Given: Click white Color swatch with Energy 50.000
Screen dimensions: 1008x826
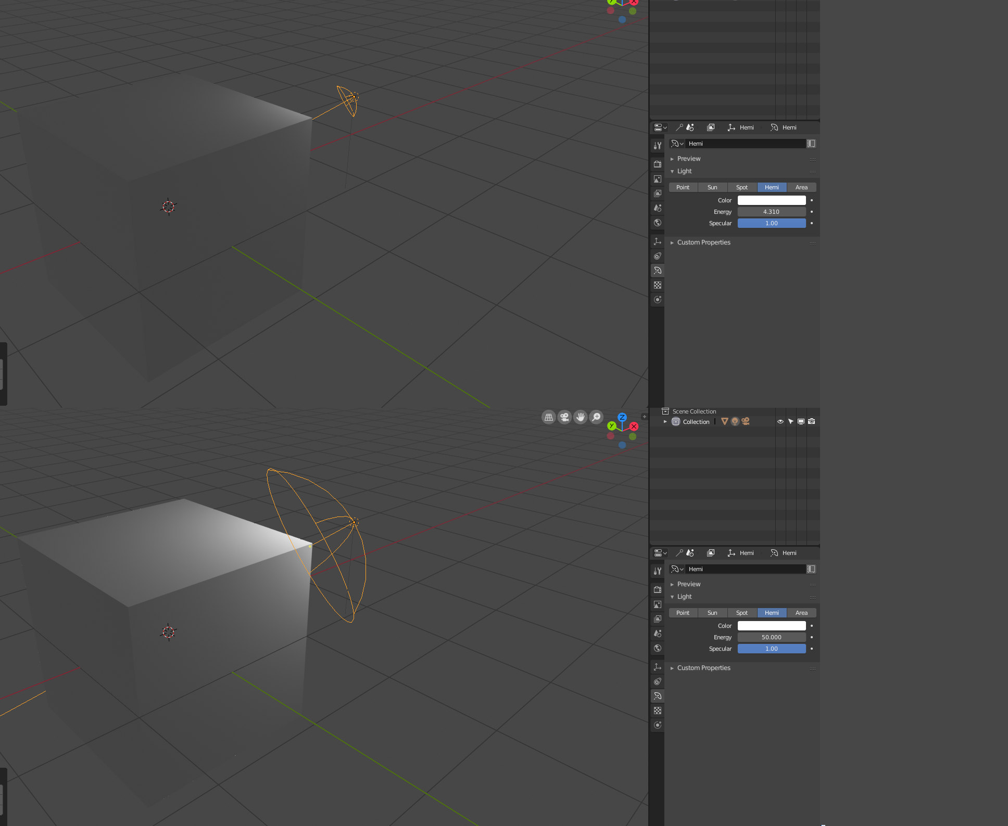Looking at the screenshot, I should (772, 626).
